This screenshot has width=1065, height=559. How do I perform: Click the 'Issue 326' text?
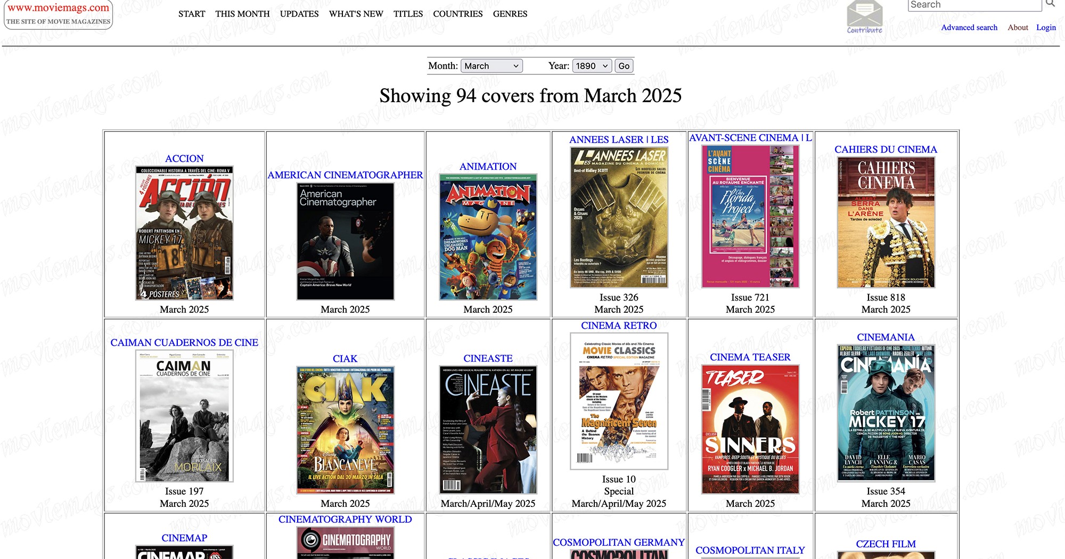click(x=619, y=297)
